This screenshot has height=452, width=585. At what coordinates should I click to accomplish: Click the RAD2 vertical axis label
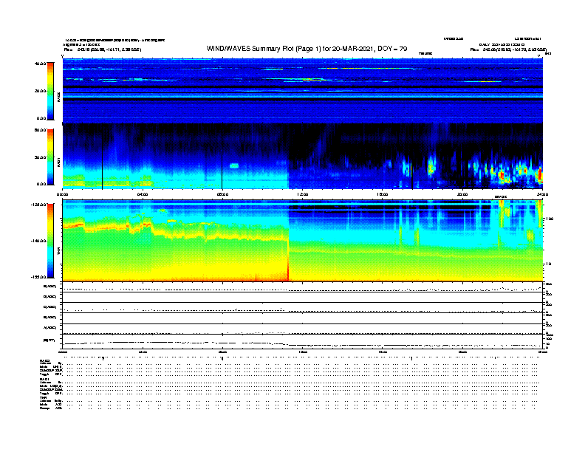click(x=58, y=97)
